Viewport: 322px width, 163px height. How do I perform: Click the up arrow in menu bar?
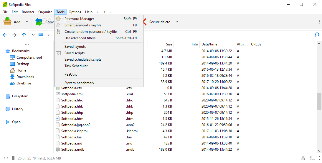tap(105, 12)
